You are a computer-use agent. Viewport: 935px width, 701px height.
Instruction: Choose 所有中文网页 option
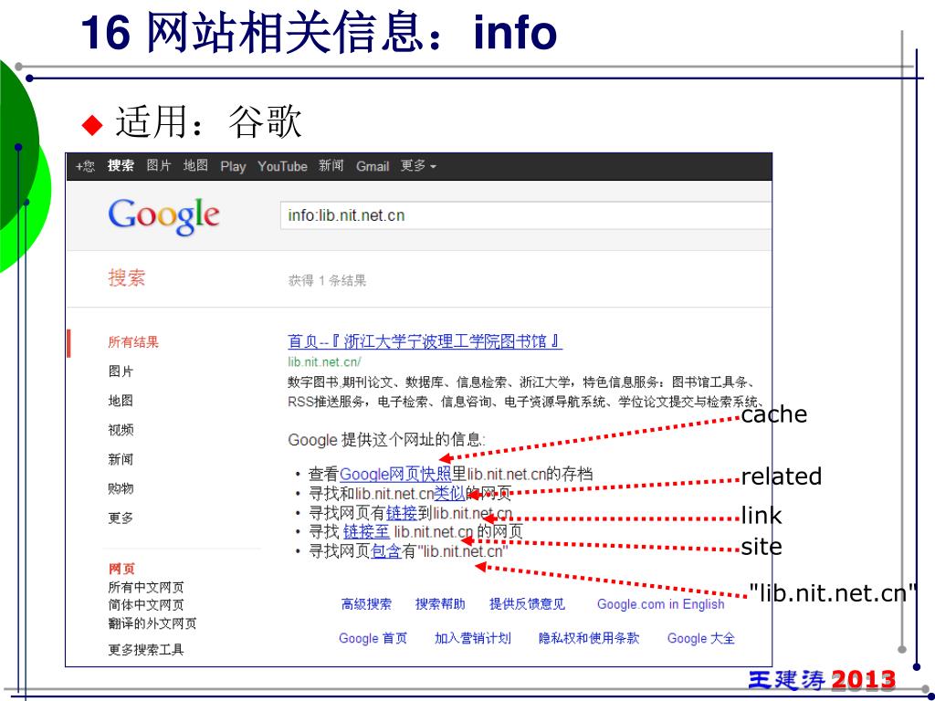[x=146, y=587]
